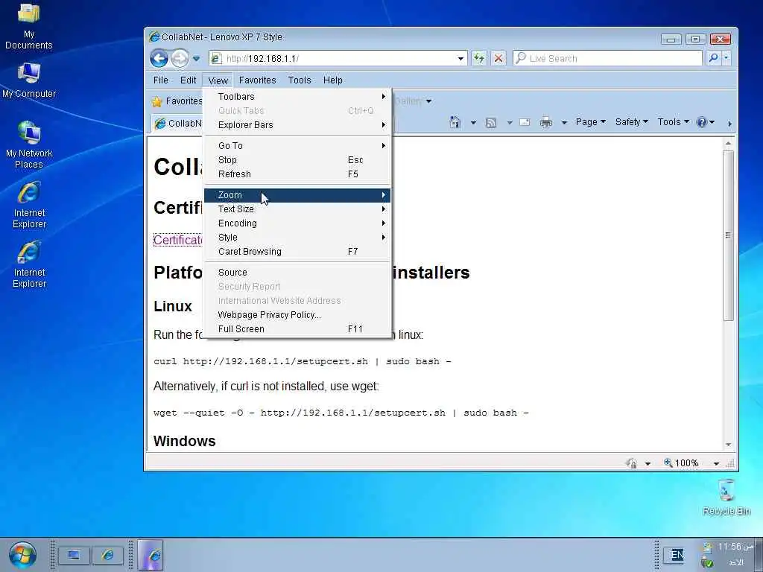Select the CollabNet browser tab
The width and height of the screenshot is (763, 572).
point(177,124)
